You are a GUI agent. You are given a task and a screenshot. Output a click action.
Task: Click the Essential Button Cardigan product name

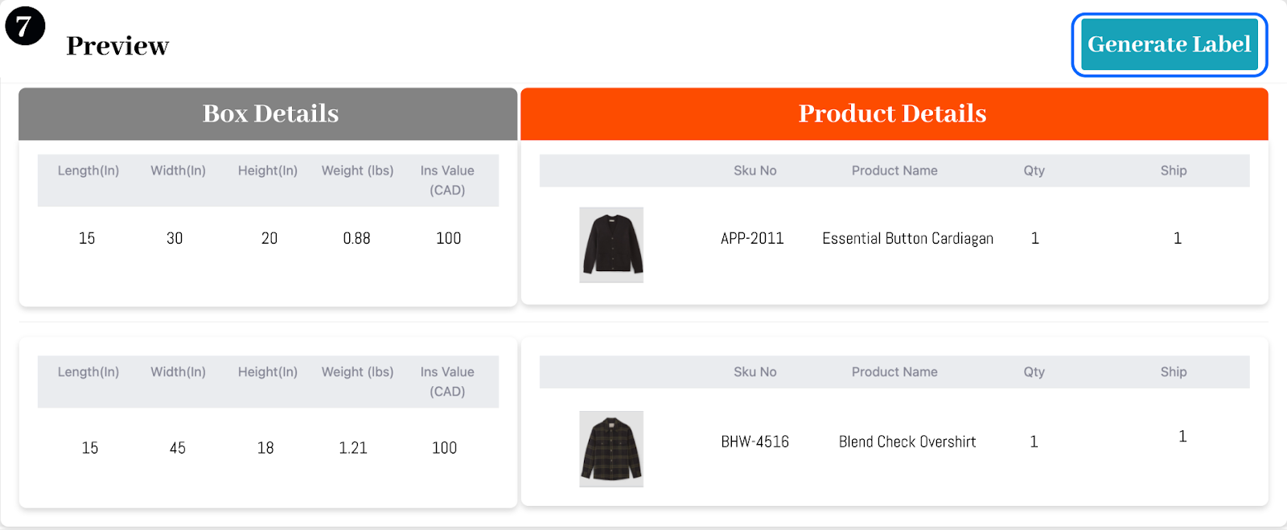(x=907, y=238)
